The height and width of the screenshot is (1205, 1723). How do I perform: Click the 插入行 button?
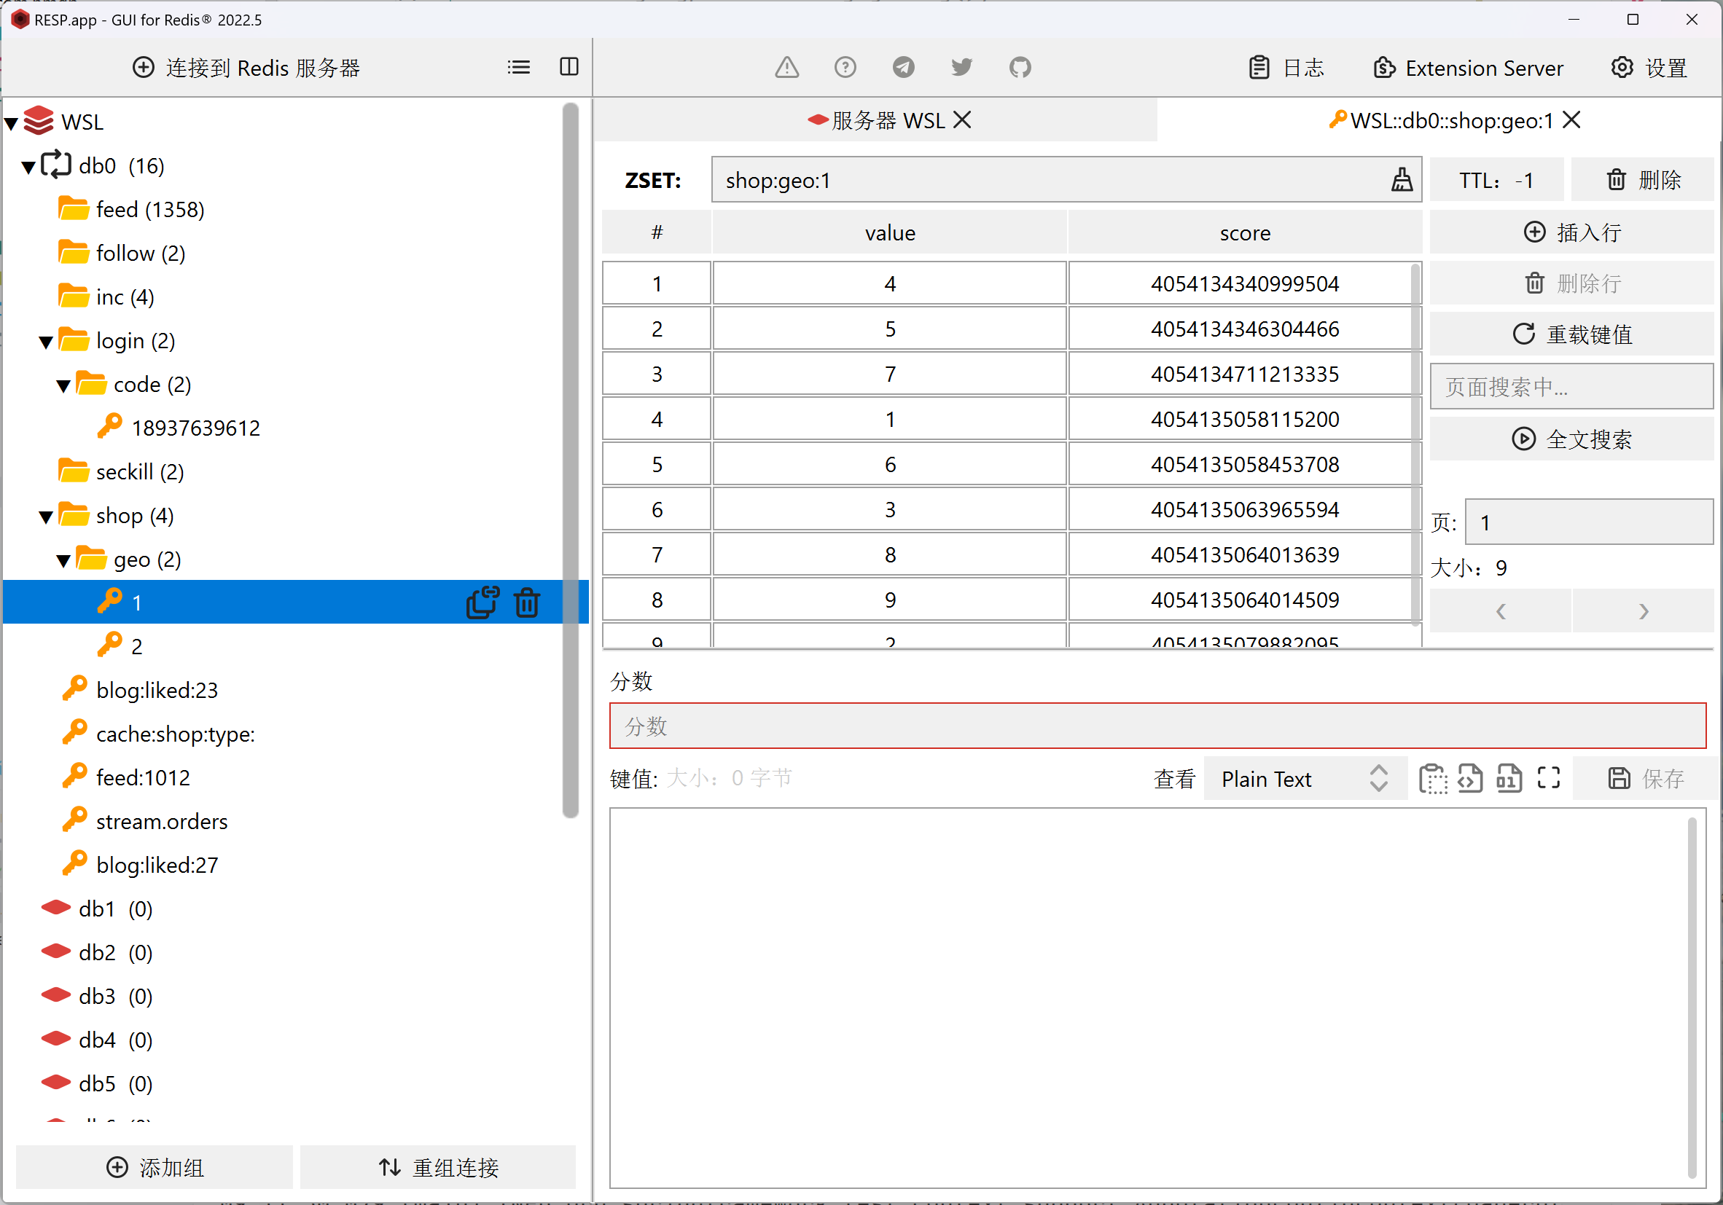click(x=1571, y=232)
